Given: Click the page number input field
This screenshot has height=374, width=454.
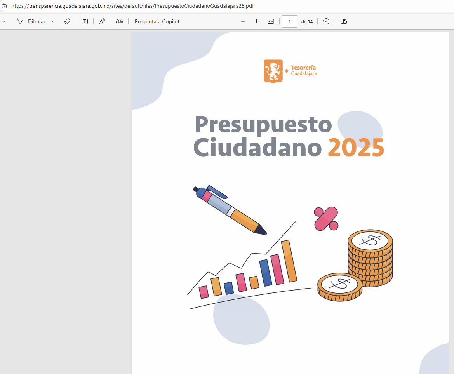Looking at the screenshot, I should [290, 22].
